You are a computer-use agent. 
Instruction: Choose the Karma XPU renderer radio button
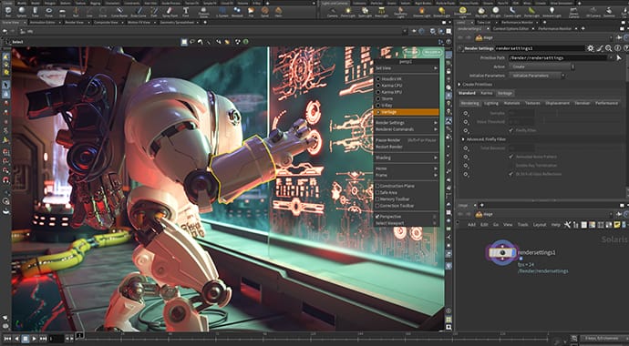tap(378, 92)
